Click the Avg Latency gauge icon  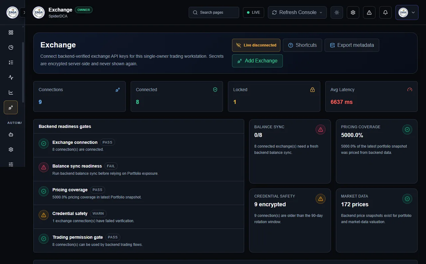tap(410, 90)
